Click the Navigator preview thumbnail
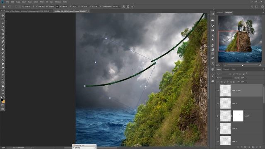The image size is (265, 149). pos(240,39)
